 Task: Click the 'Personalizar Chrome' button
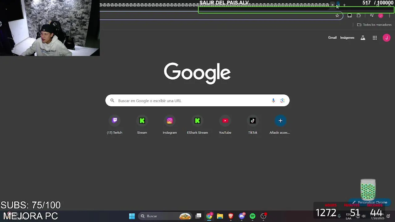click(369, 202)
